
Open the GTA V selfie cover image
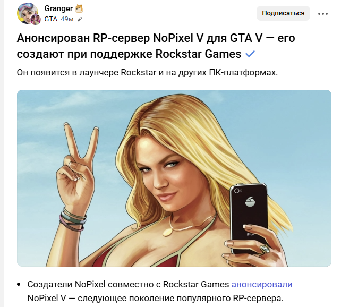[174, 178]
